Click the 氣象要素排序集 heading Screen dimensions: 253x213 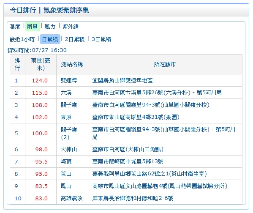[x=66, y=10]
